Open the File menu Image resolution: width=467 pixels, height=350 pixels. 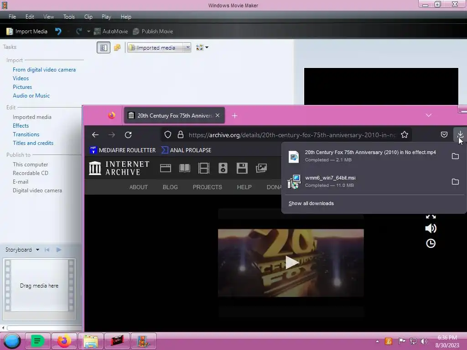click(12, 17)
